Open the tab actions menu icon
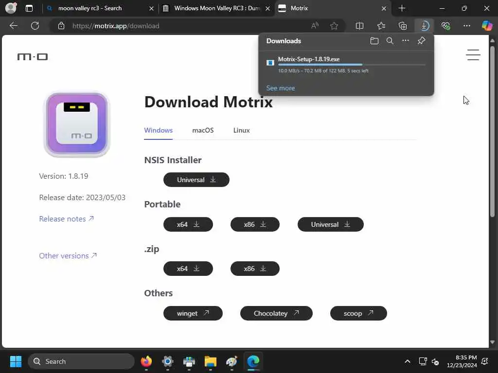 (x=29, y=8)
